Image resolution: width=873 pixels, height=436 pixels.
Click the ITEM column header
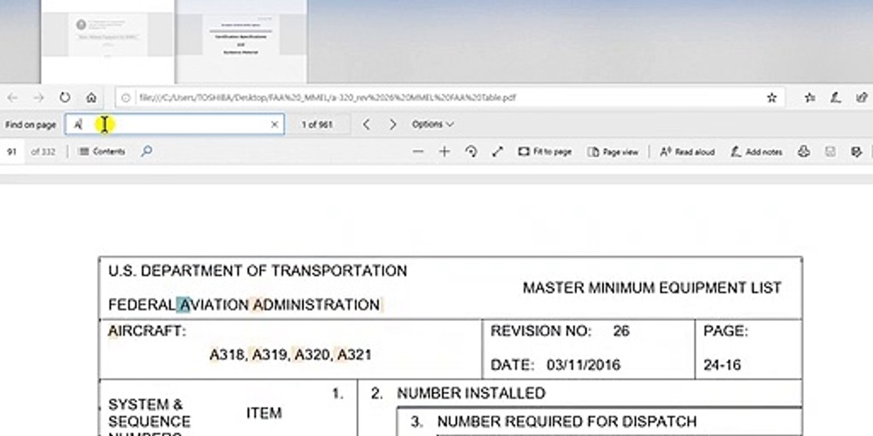[264, 414]
